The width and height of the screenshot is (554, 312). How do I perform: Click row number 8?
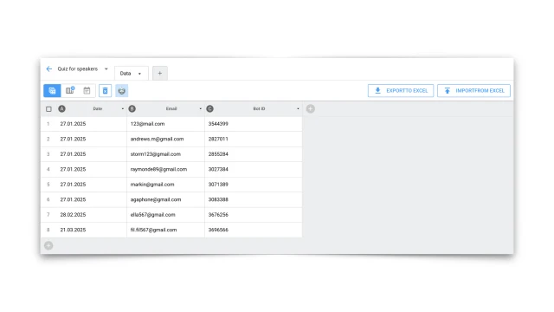48,230
